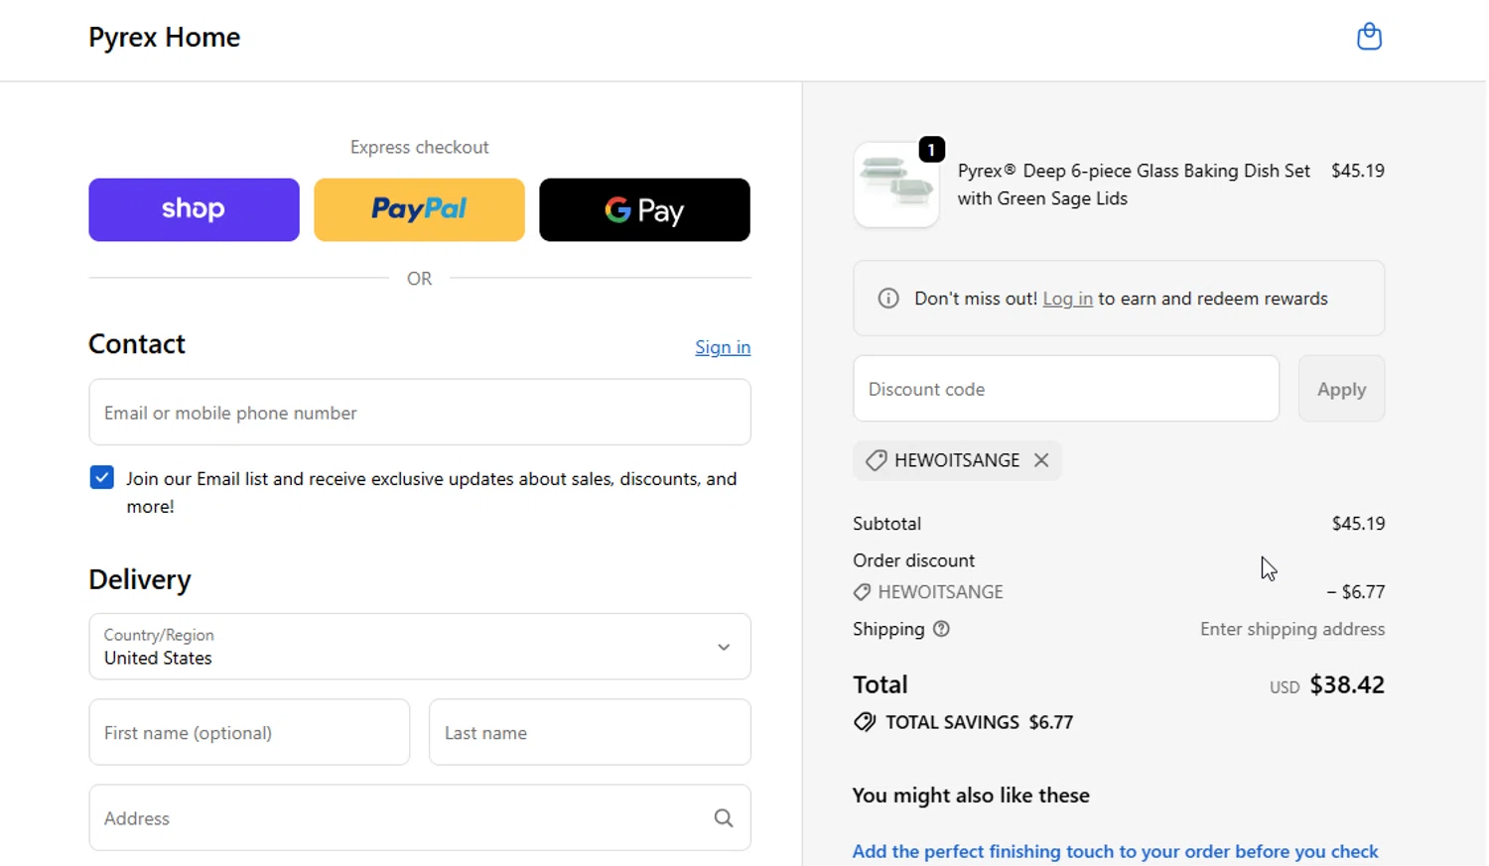Focus the Email or mobile phone field
The image size is (1489, 866).
pyautogui.click(x=420, y=413)
